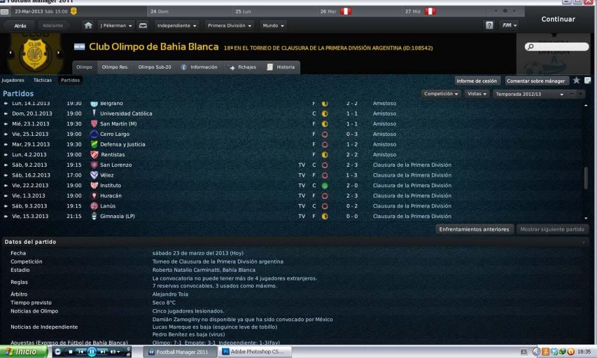Open the Mundo dropdown menu
This screenshot has width=597, height=358.
point(273,26)
